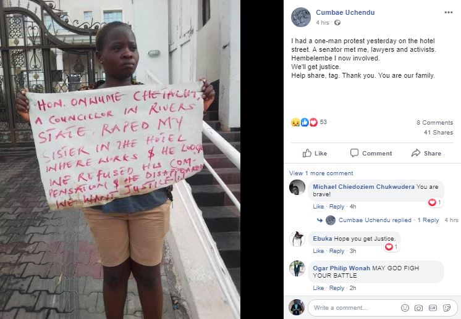
Task: Post a GIF using the GIF icon
Action: point(433,308)
